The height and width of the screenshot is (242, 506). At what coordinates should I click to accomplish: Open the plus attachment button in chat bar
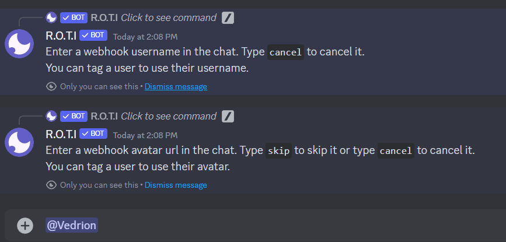tap(25, 225)
